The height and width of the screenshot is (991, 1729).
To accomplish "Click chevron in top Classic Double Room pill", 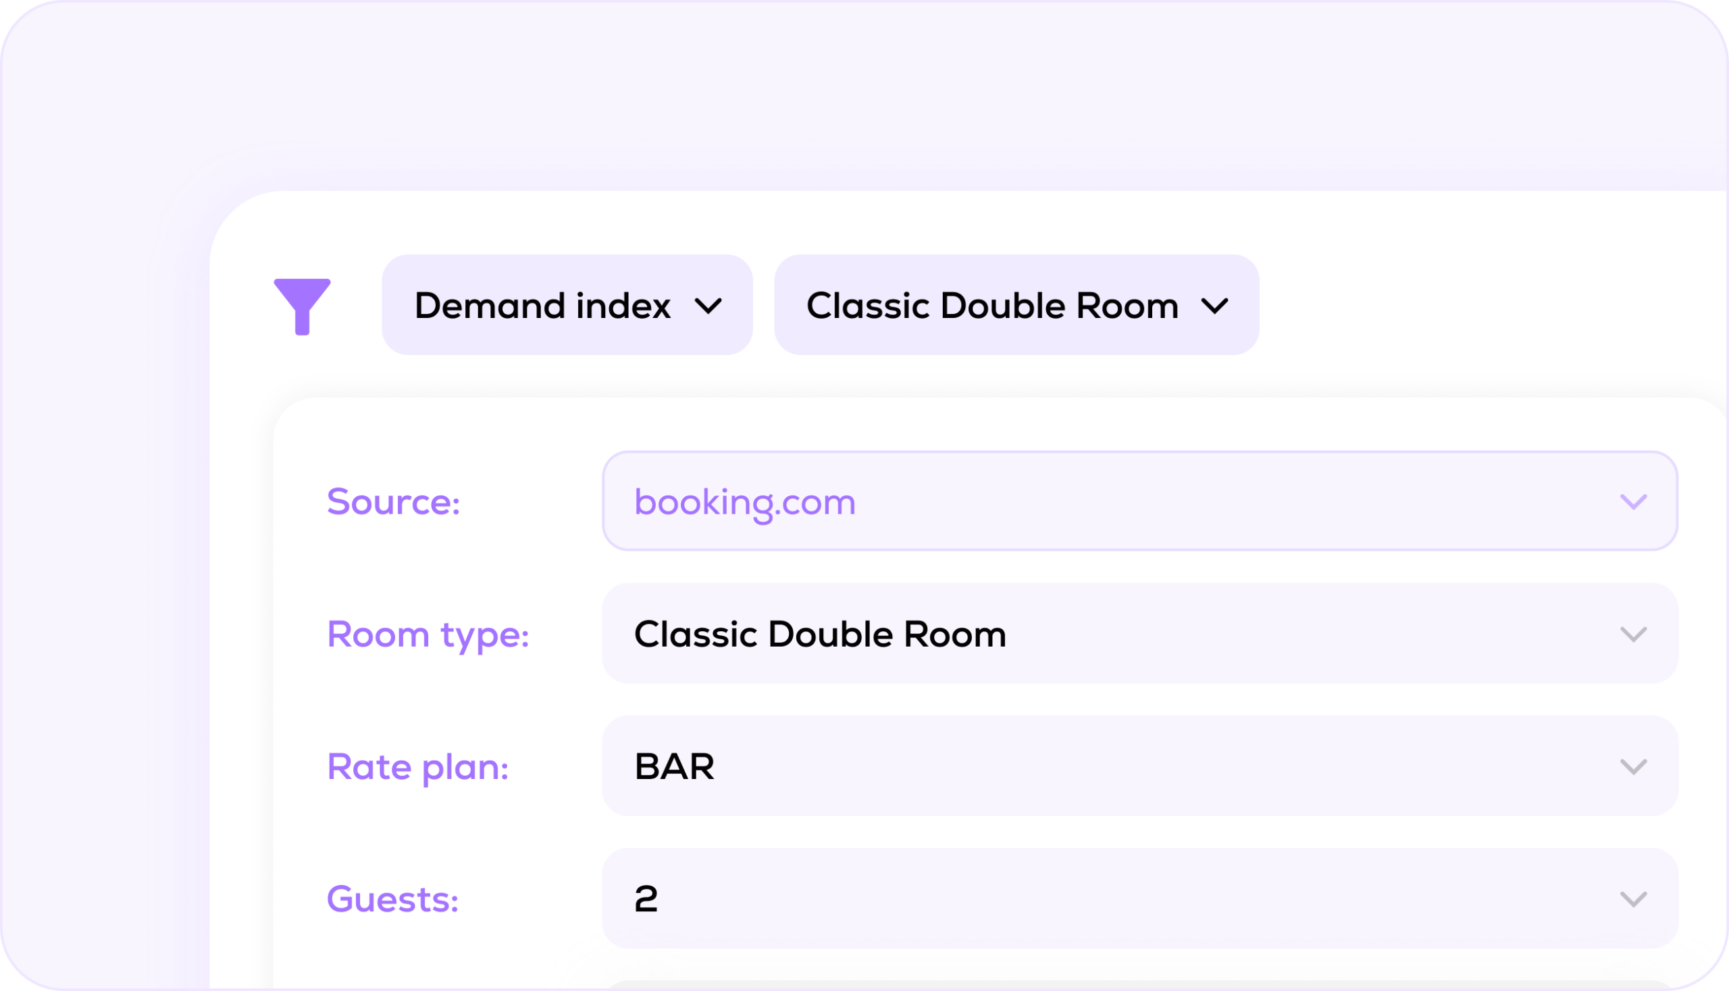I will click(1214, 306).
